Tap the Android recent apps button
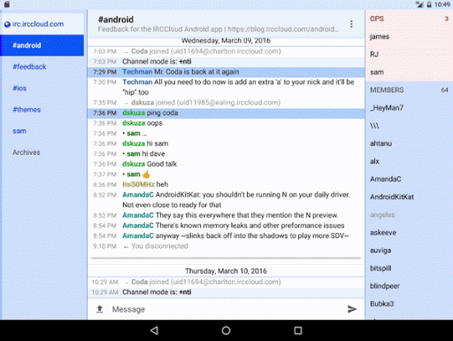 [x=298, y=330]
